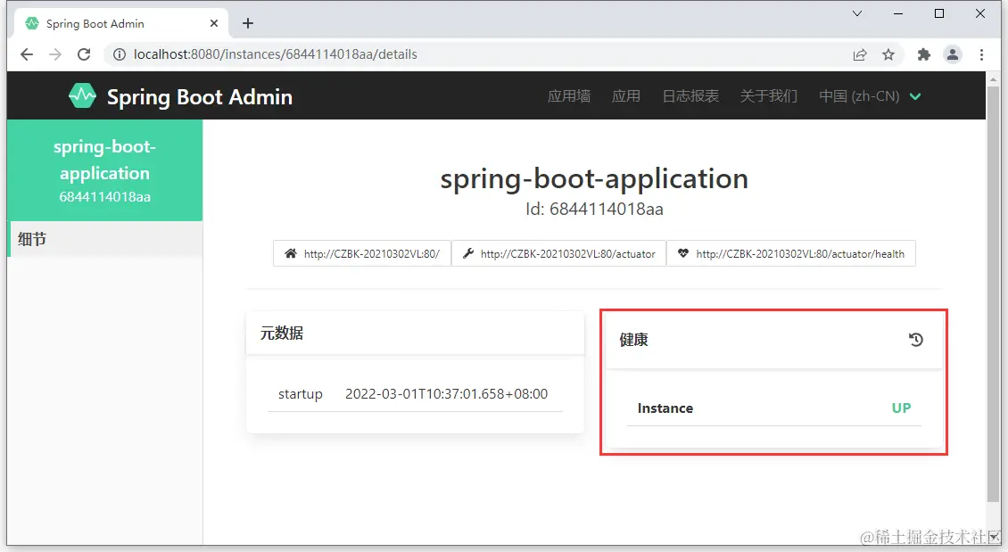This screenshot has width=1008, height=552.
Task: Click the spring-boot-application page heading
Action: (594, 179)
